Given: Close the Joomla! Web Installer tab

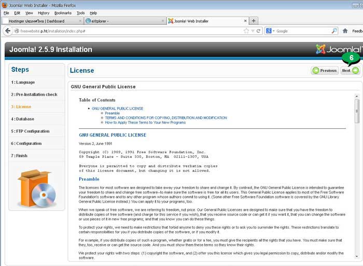Looking at the screenshot, I should (245, 21).
